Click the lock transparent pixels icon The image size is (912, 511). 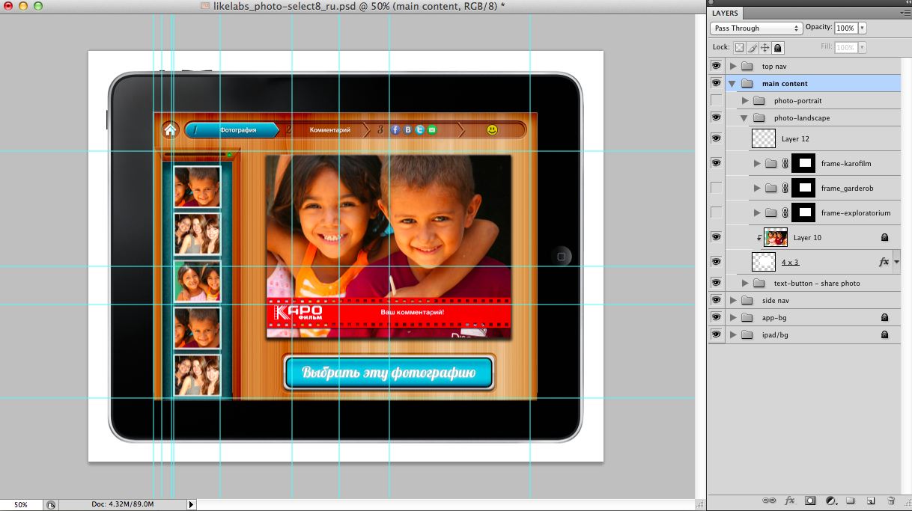click(739, 47)
